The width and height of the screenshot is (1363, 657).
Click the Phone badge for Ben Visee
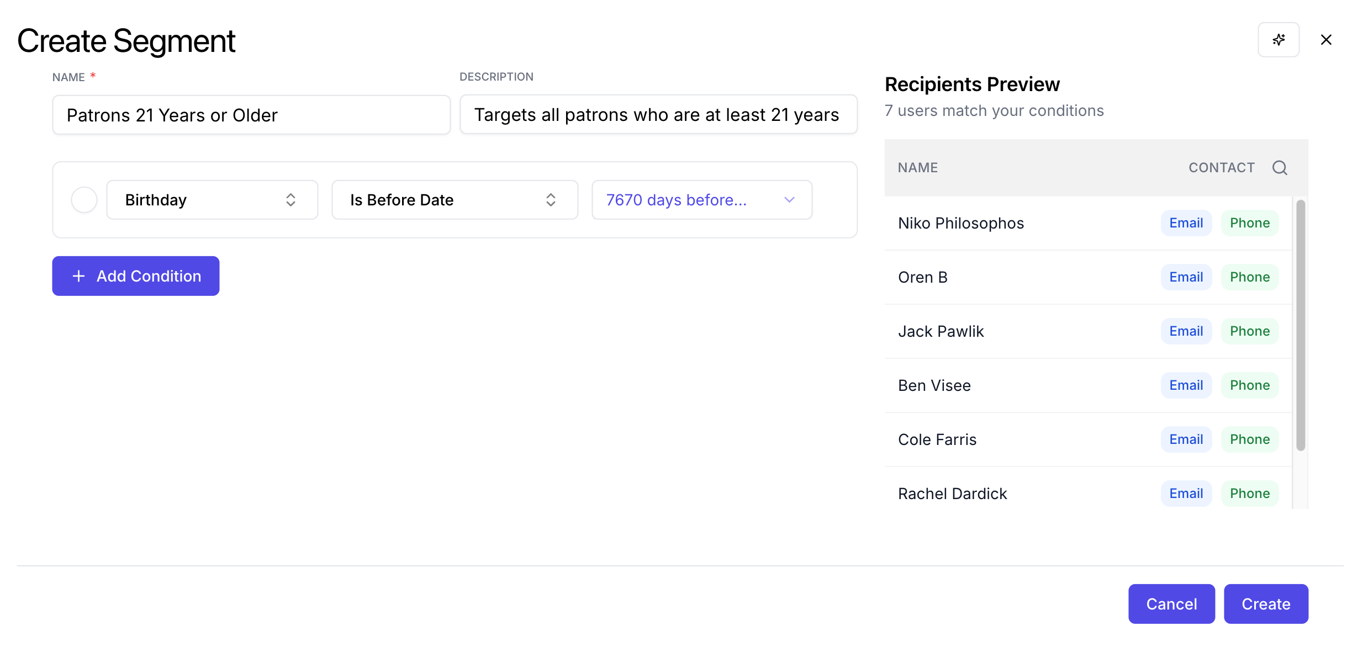(1249, 385)
